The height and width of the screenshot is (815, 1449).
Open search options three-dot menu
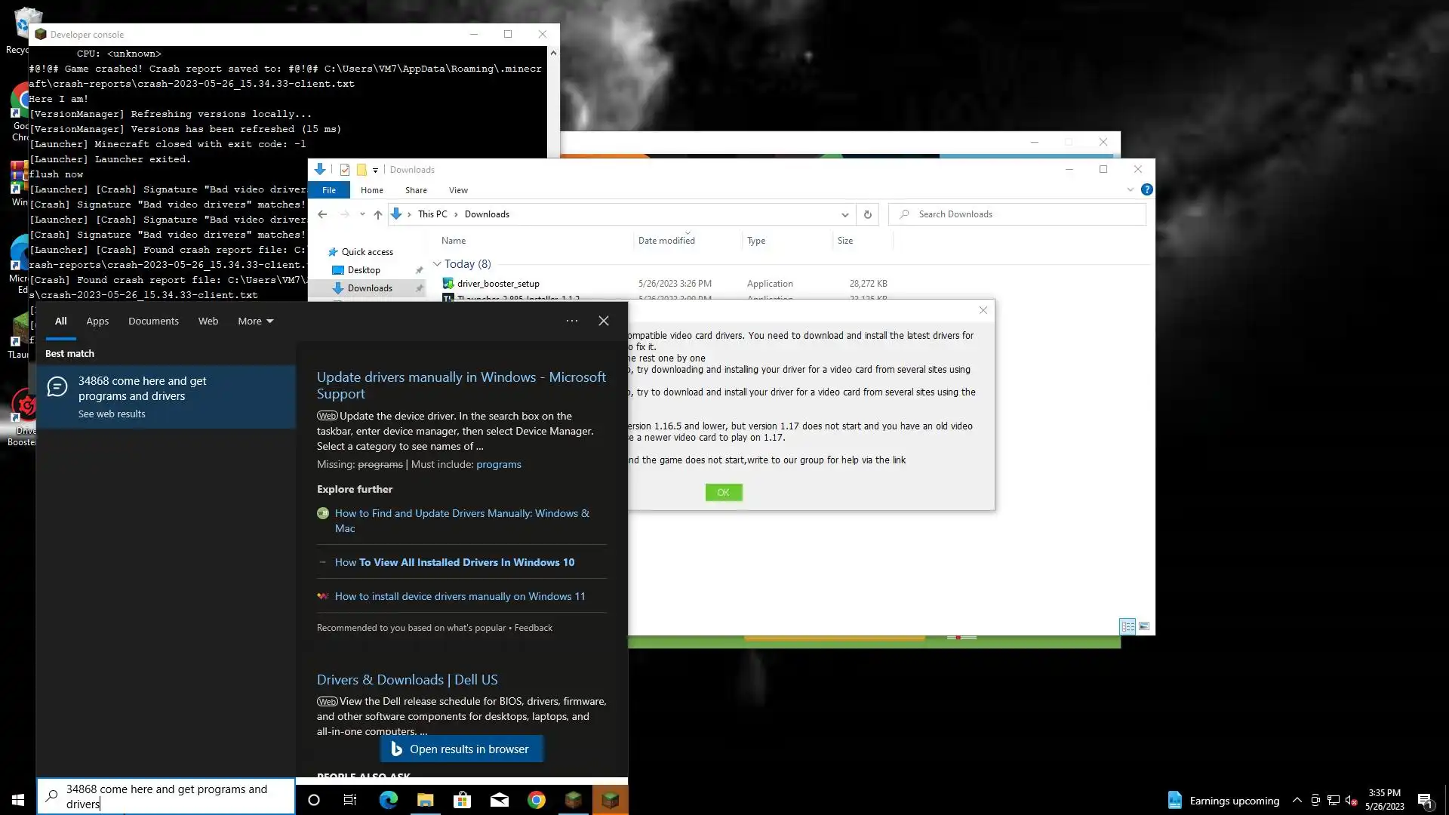coord(571,321)
